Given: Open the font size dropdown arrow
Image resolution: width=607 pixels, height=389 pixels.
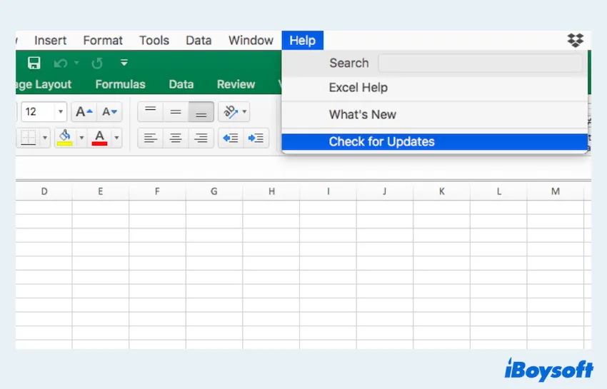Looking at the screenshot, I should [61, 112].
